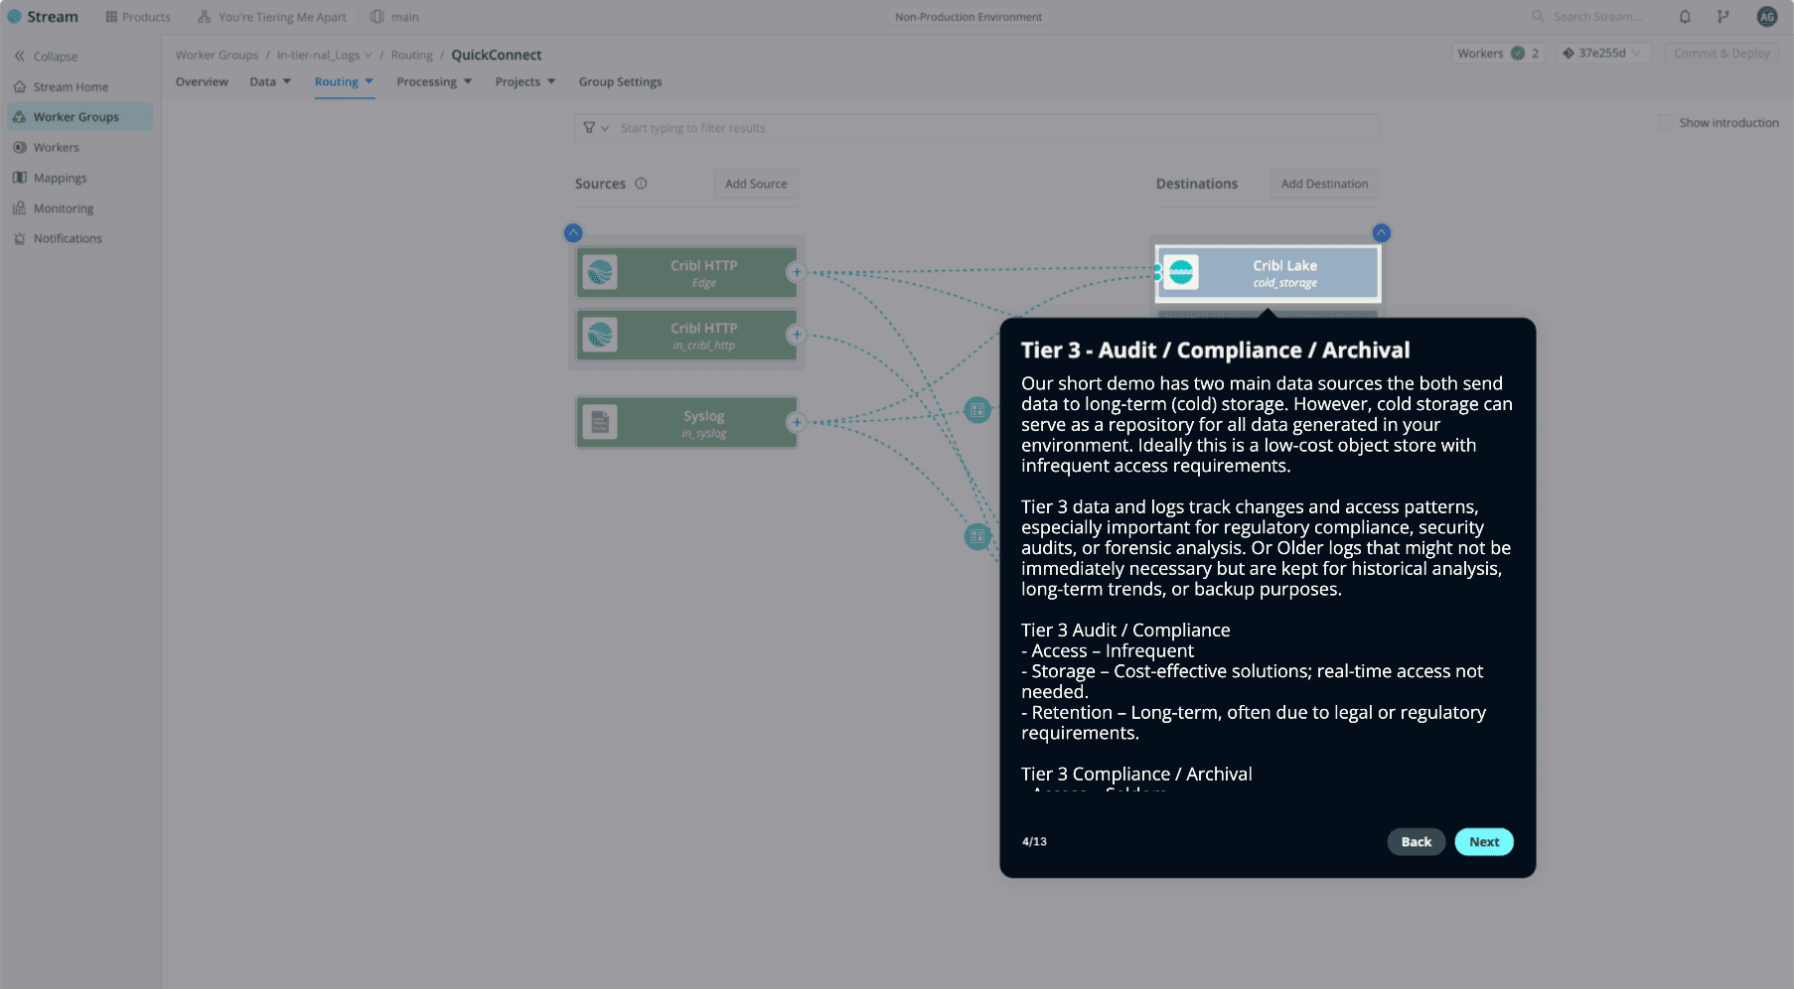1794x989 pixels.
Task: Select the version control branch icon
Action: click(x=1723, y=16)
